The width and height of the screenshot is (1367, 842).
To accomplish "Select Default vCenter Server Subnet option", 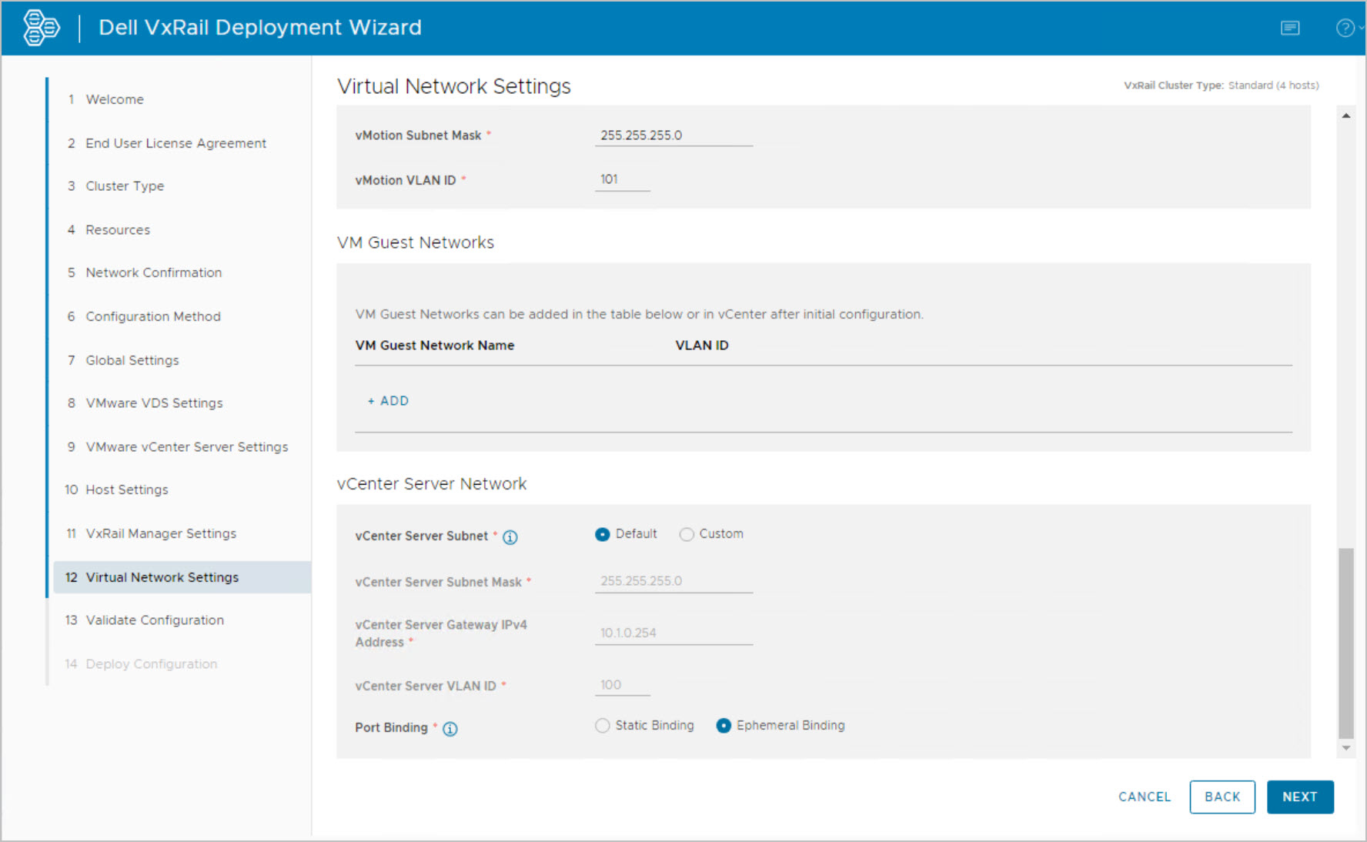I will [603, 534].
